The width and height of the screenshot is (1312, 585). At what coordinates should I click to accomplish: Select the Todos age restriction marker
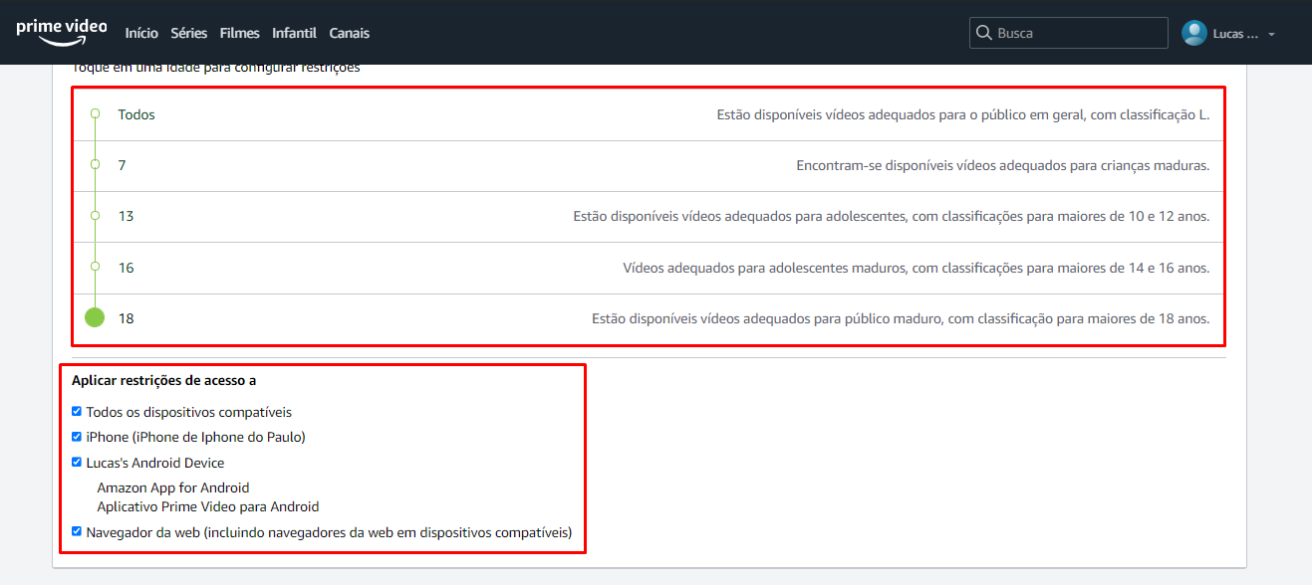pyautogui.click(x=95, y=114)
